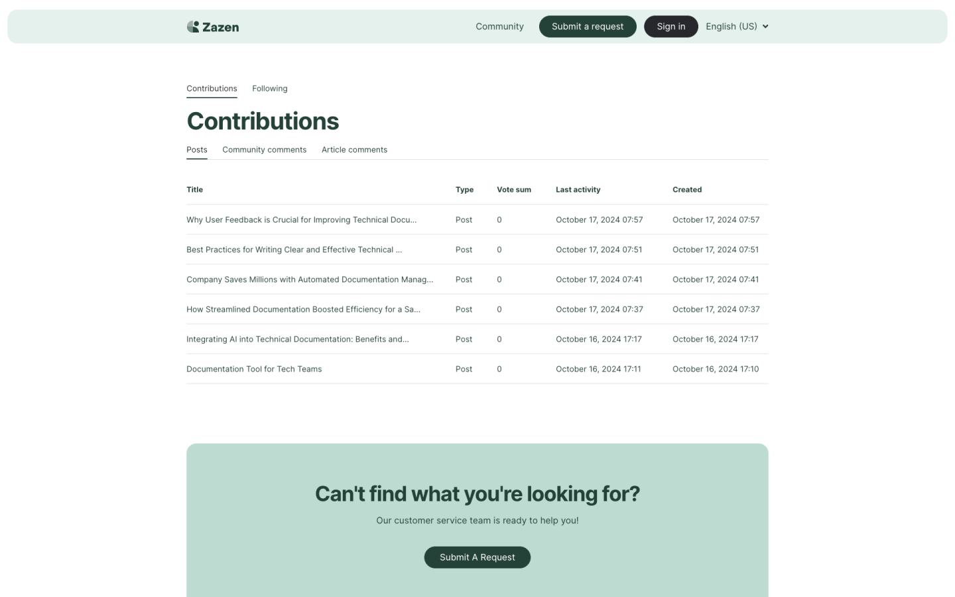Select the Posts sub-tab
This screenshot has height=597, width=955.
tap(197, 150)
